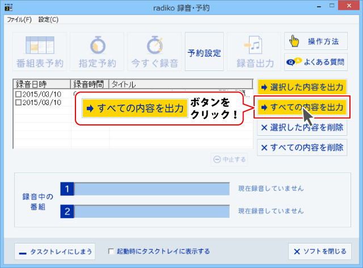Open 録音出力 recording output
363x268 pixels.
tap(254, 52)
